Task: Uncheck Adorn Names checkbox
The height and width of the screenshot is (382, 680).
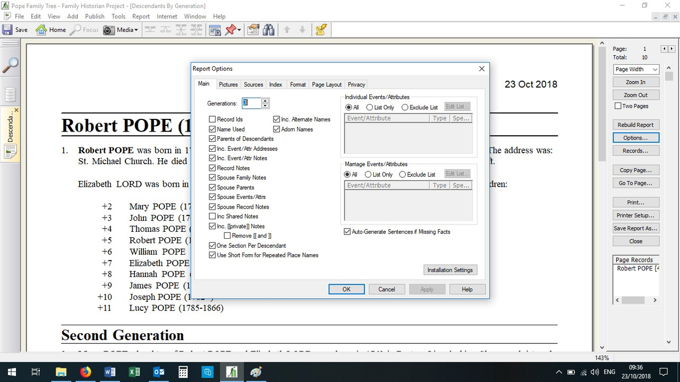Action: point(277,129)
